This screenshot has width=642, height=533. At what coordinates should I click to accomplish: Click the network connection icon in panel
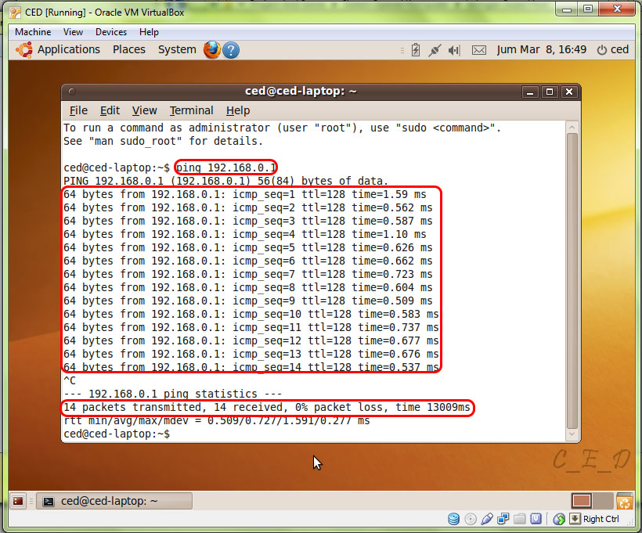coord(435,50)
